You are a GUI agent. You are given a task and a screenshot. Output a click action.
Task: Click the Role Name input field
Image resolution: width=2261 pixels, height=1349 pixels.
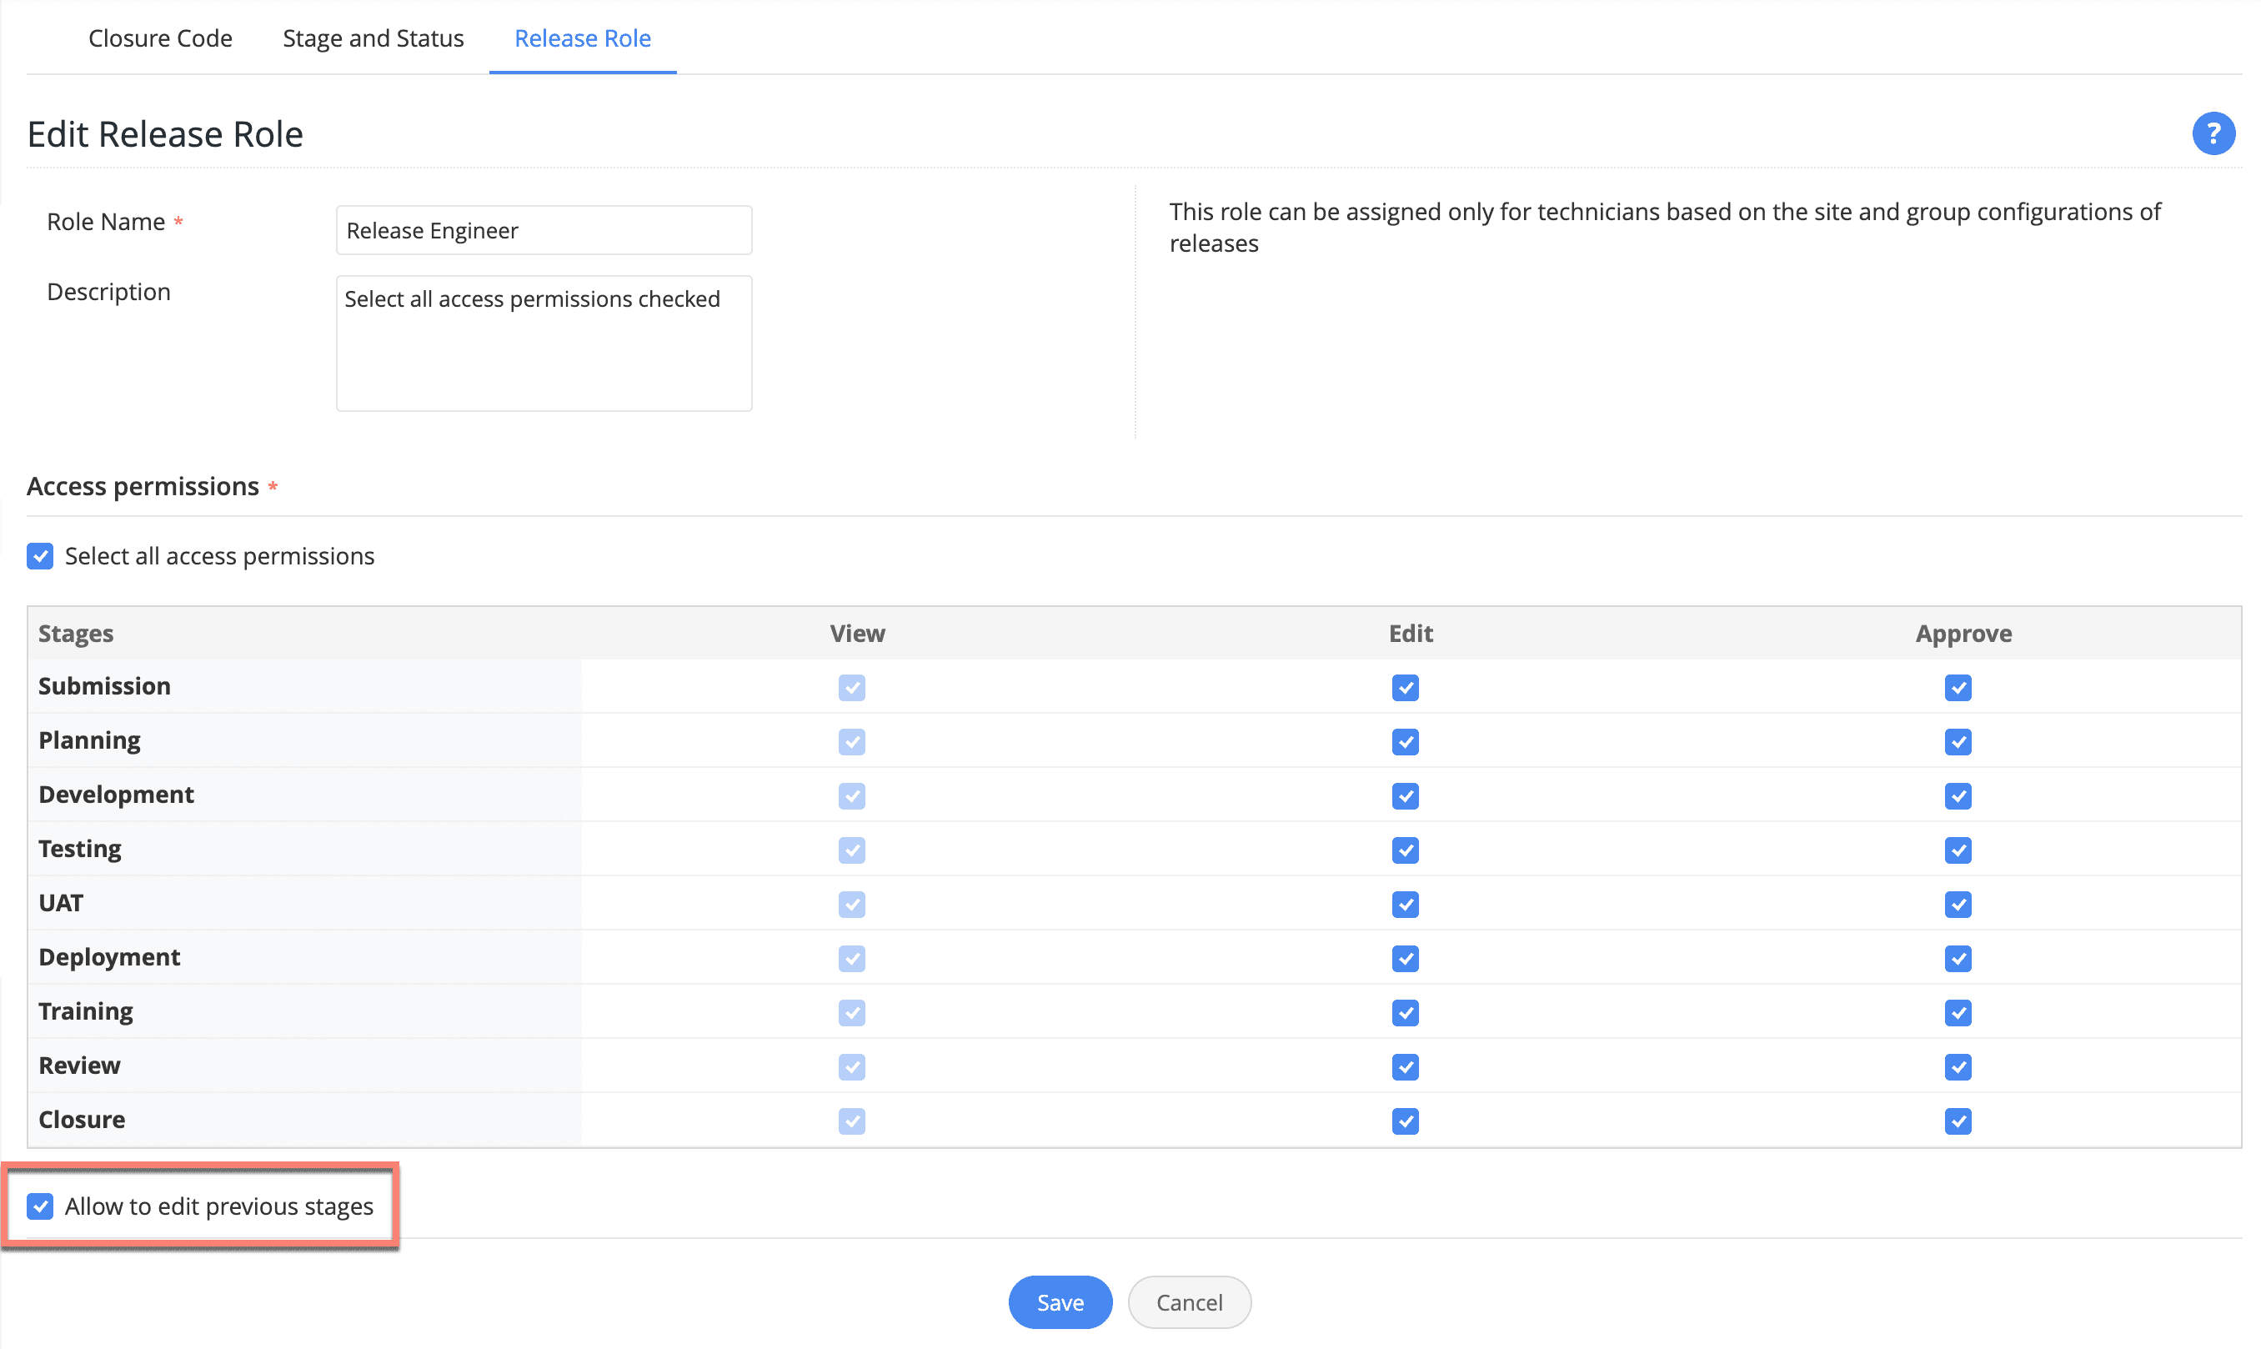click(x=544, y=230)
